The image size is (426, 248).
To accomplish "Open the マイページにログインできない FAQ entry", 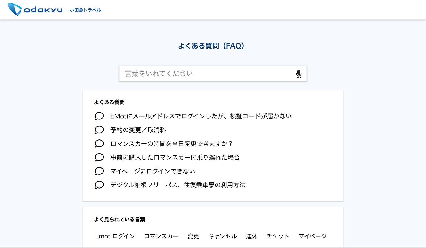I will (x=153, y=171).
